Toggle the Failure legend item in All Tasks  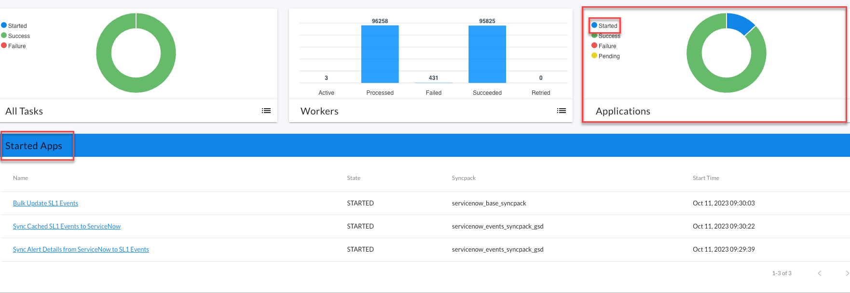click(17, 46)
